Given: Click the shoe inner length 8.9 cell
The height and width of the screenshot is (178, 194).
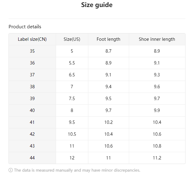Looking at the screenshot, I should [157, 51].
